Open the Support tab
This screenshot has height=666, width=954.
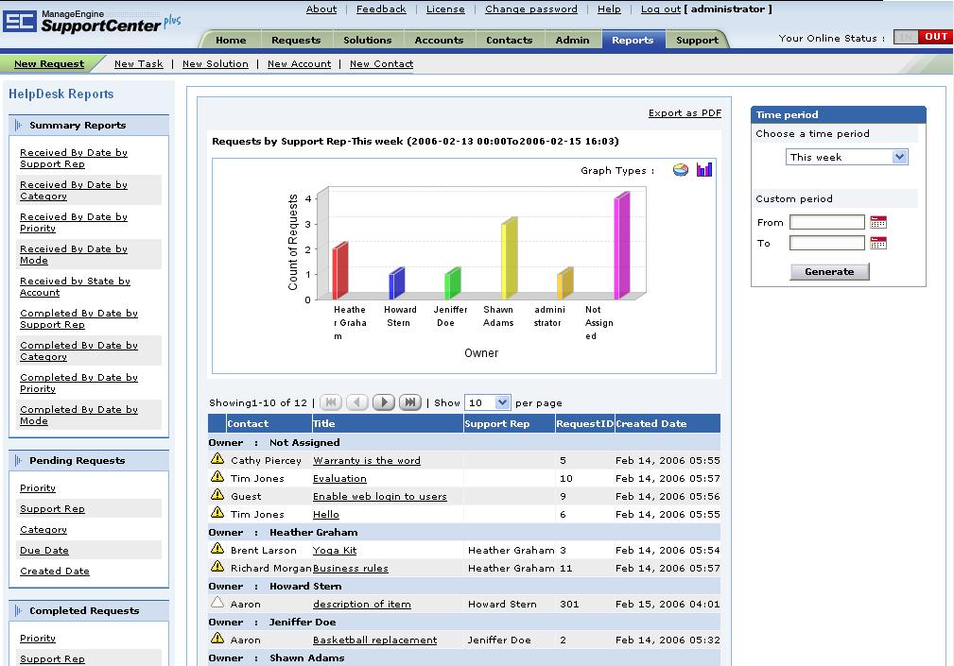(x=697, y=40)
